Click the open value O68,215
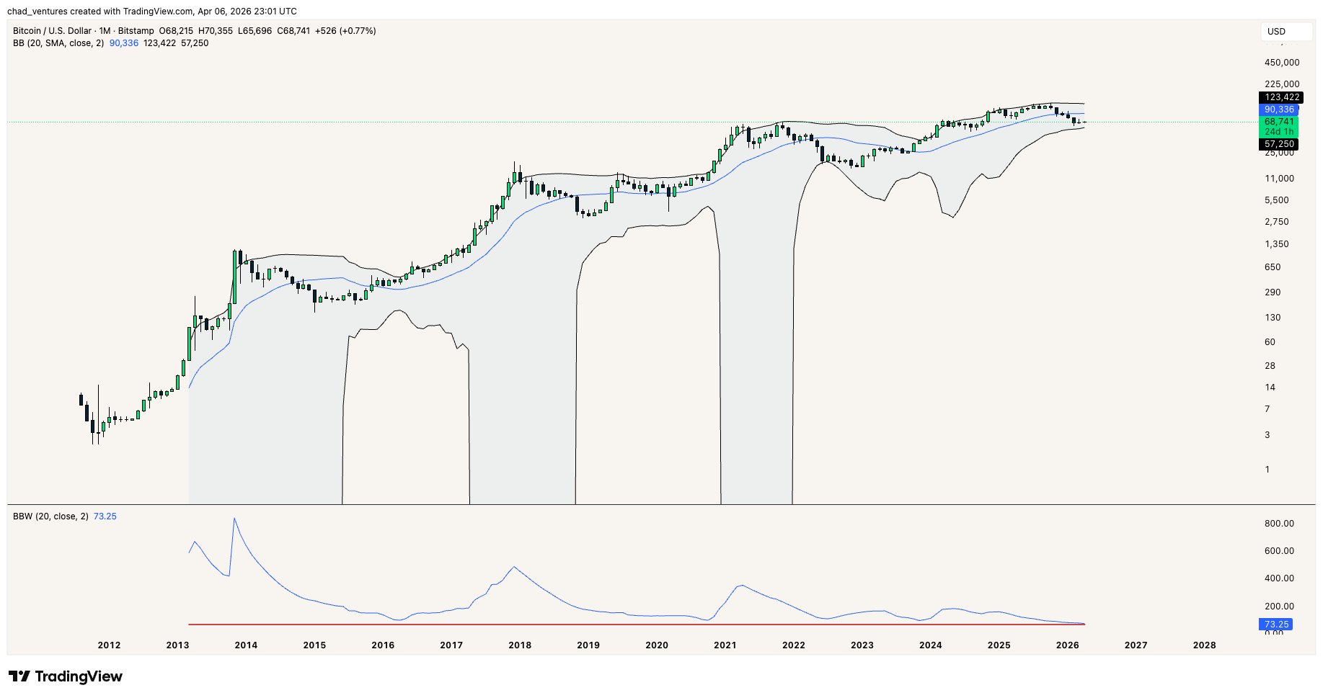The image size is (1323, 698). pos(176,31)
